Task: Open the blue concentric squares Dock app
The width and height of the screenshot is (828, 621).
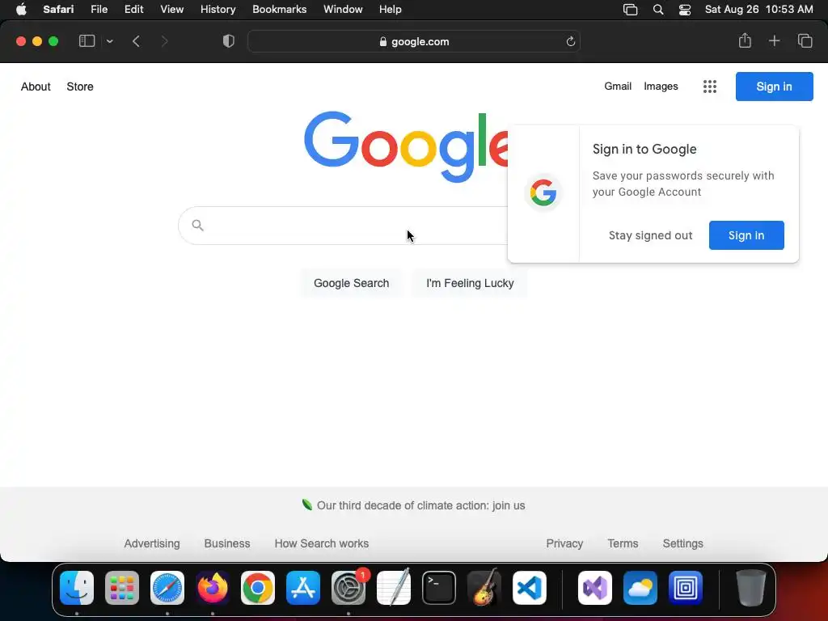Action: click(686, 588)
